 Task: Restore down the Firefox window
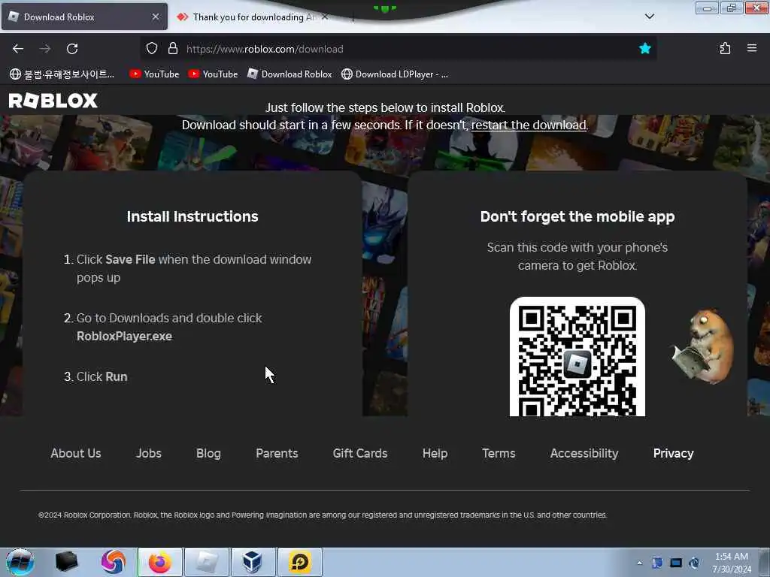(x=731, y=8)
